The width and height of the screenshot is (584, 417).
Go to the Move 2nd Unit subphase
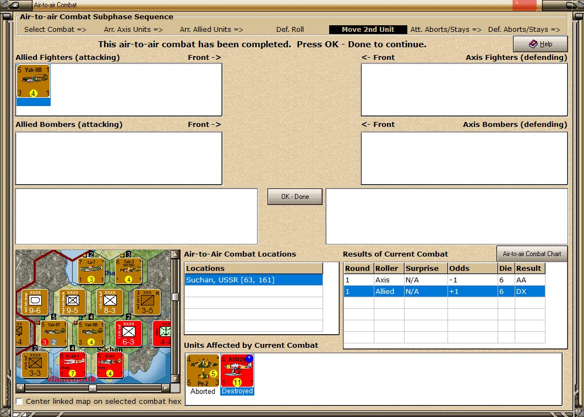(x=368, y=29)
